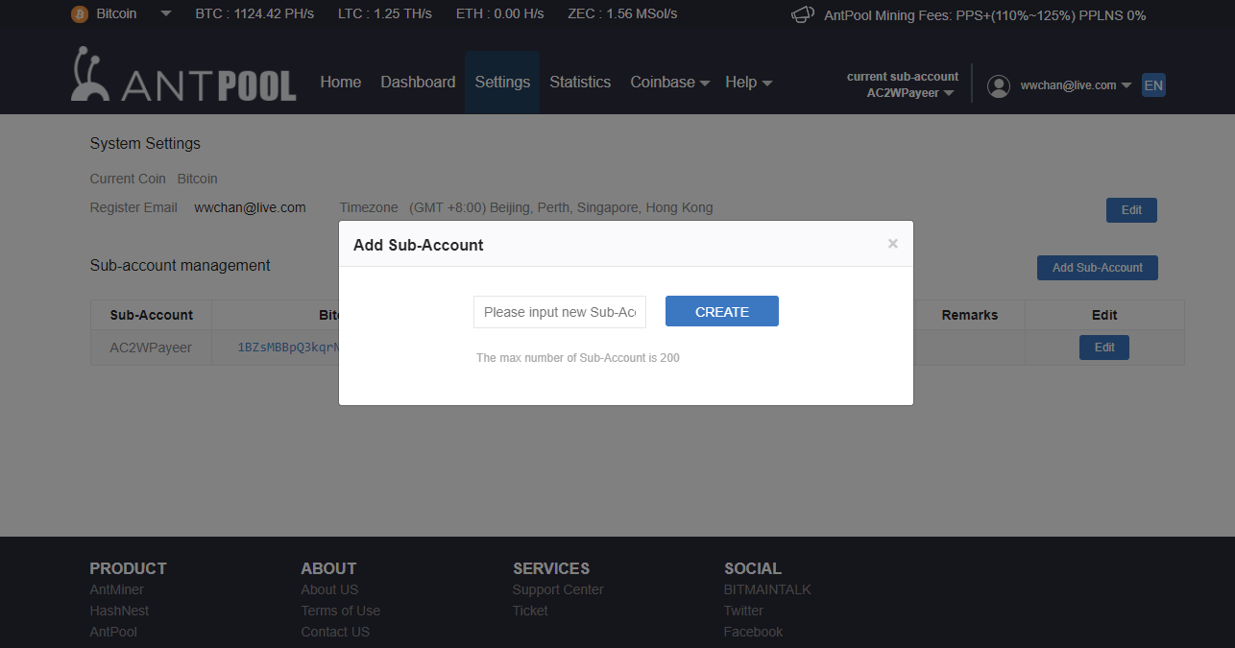This screenshot has height=648, width=1235.
Task: Click the CREATE button
Action: pos(722,312)
